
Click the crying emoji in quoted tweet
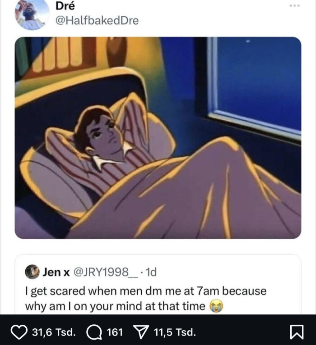pyautogui.click(x=216, y=306)
